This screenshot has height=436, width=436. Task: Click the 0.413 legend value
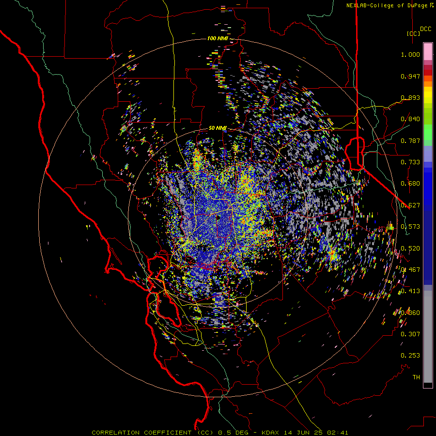[x=410, y=291]
